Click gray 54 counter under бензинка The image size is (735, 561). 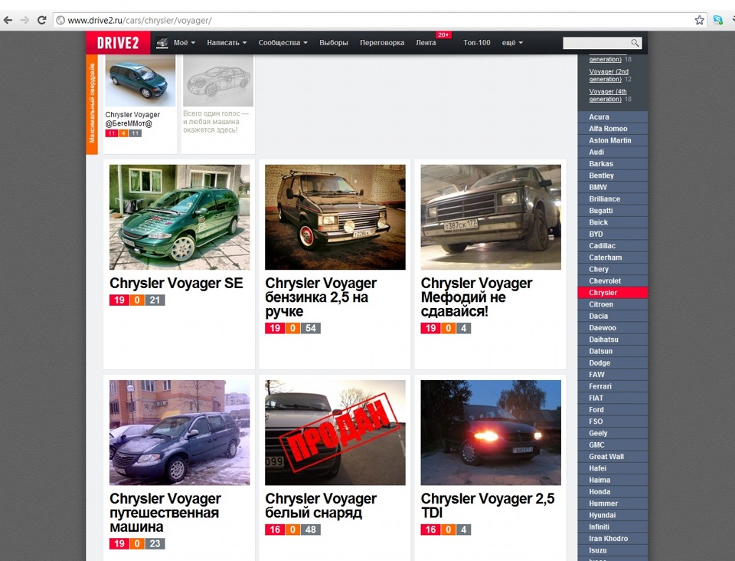coord(310,328)
